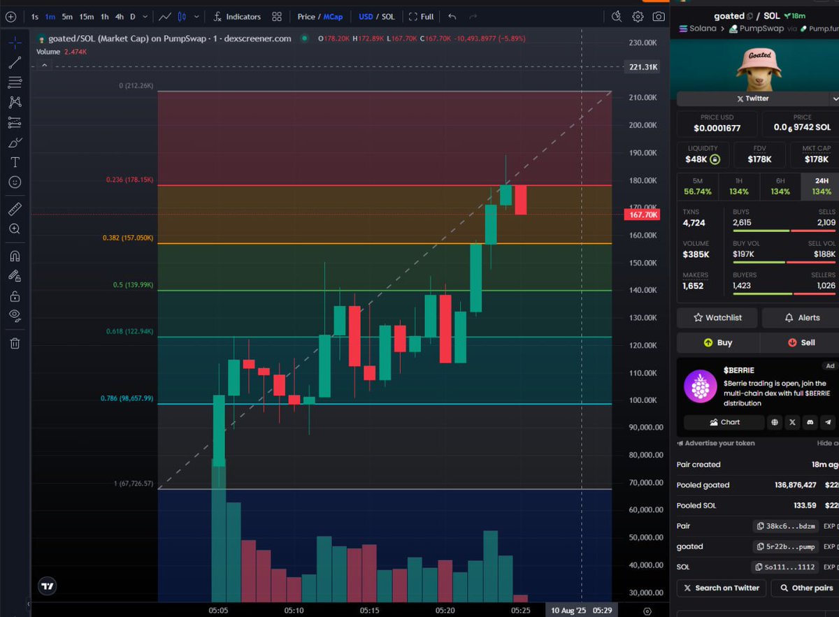Open Other pairs list
Screen dimensions: 839x617
[x=805, y=588]
